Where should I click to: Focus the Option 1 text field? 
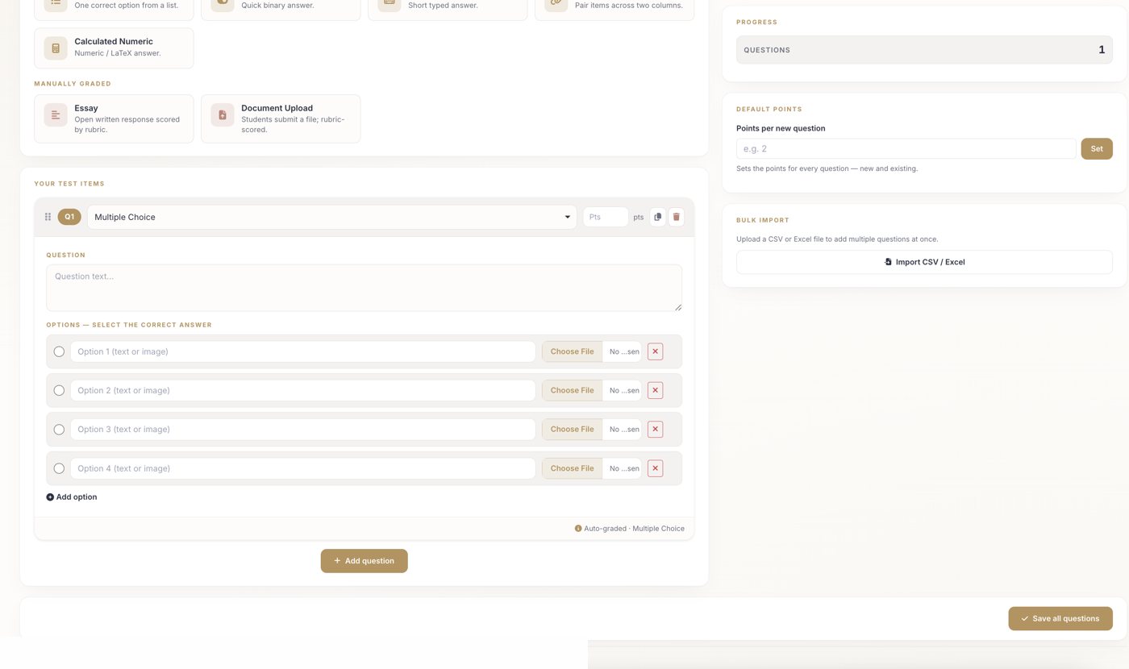pos(303,351)
